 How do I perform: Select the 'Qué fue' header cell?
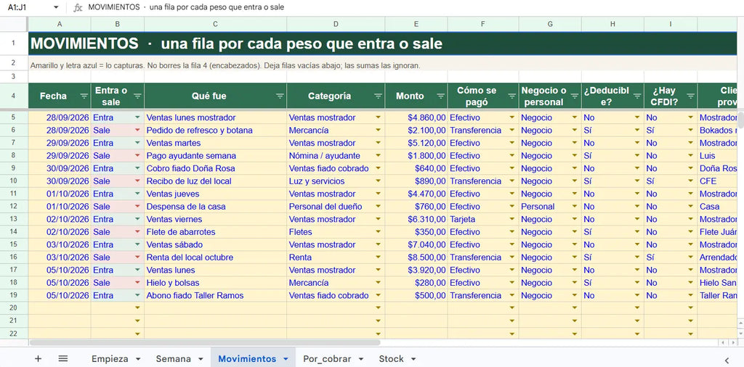215,96
